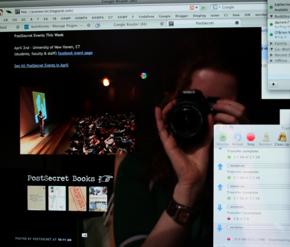Select the wordpress row showing 19.9 MB of 21.7 MB
The width and height of the screenshot is (290, 247).
pyautogui.click(x=252, y=233)
